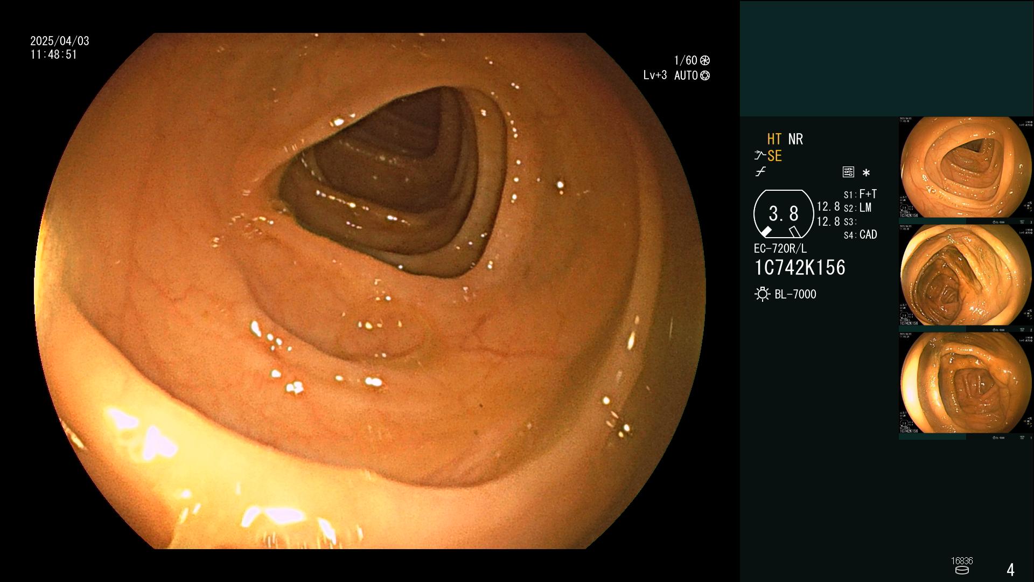The image size is (1034, 582).
Task: Click the time 11:48:51
Action: (54, 54)
